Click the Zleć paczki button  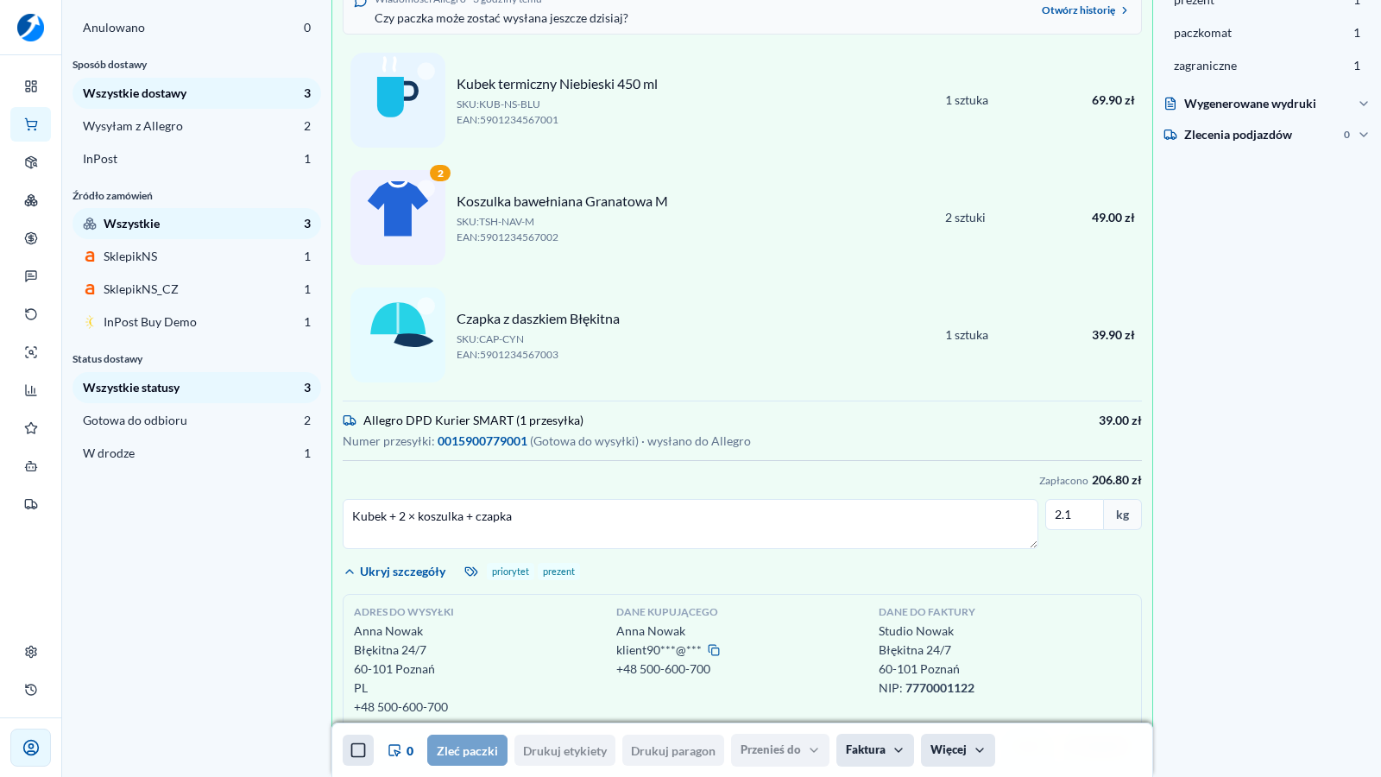tap(467, 750)
